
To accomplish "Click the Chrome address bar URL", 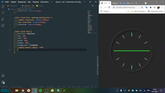I will coord(125,7).
